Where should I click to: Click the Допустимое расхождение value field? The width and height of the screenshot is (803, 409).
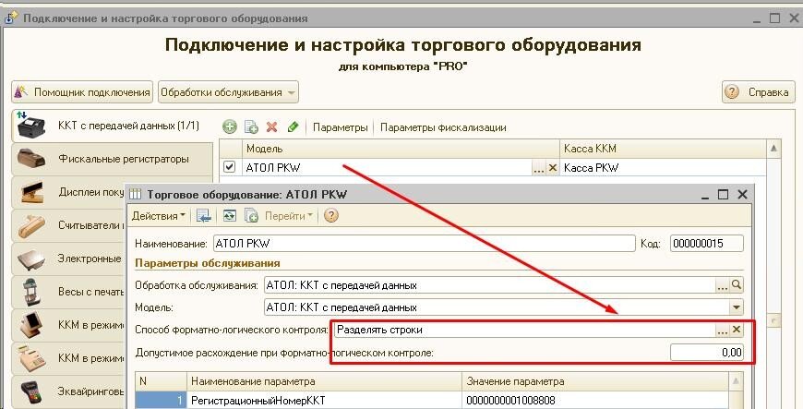(707, 352)
